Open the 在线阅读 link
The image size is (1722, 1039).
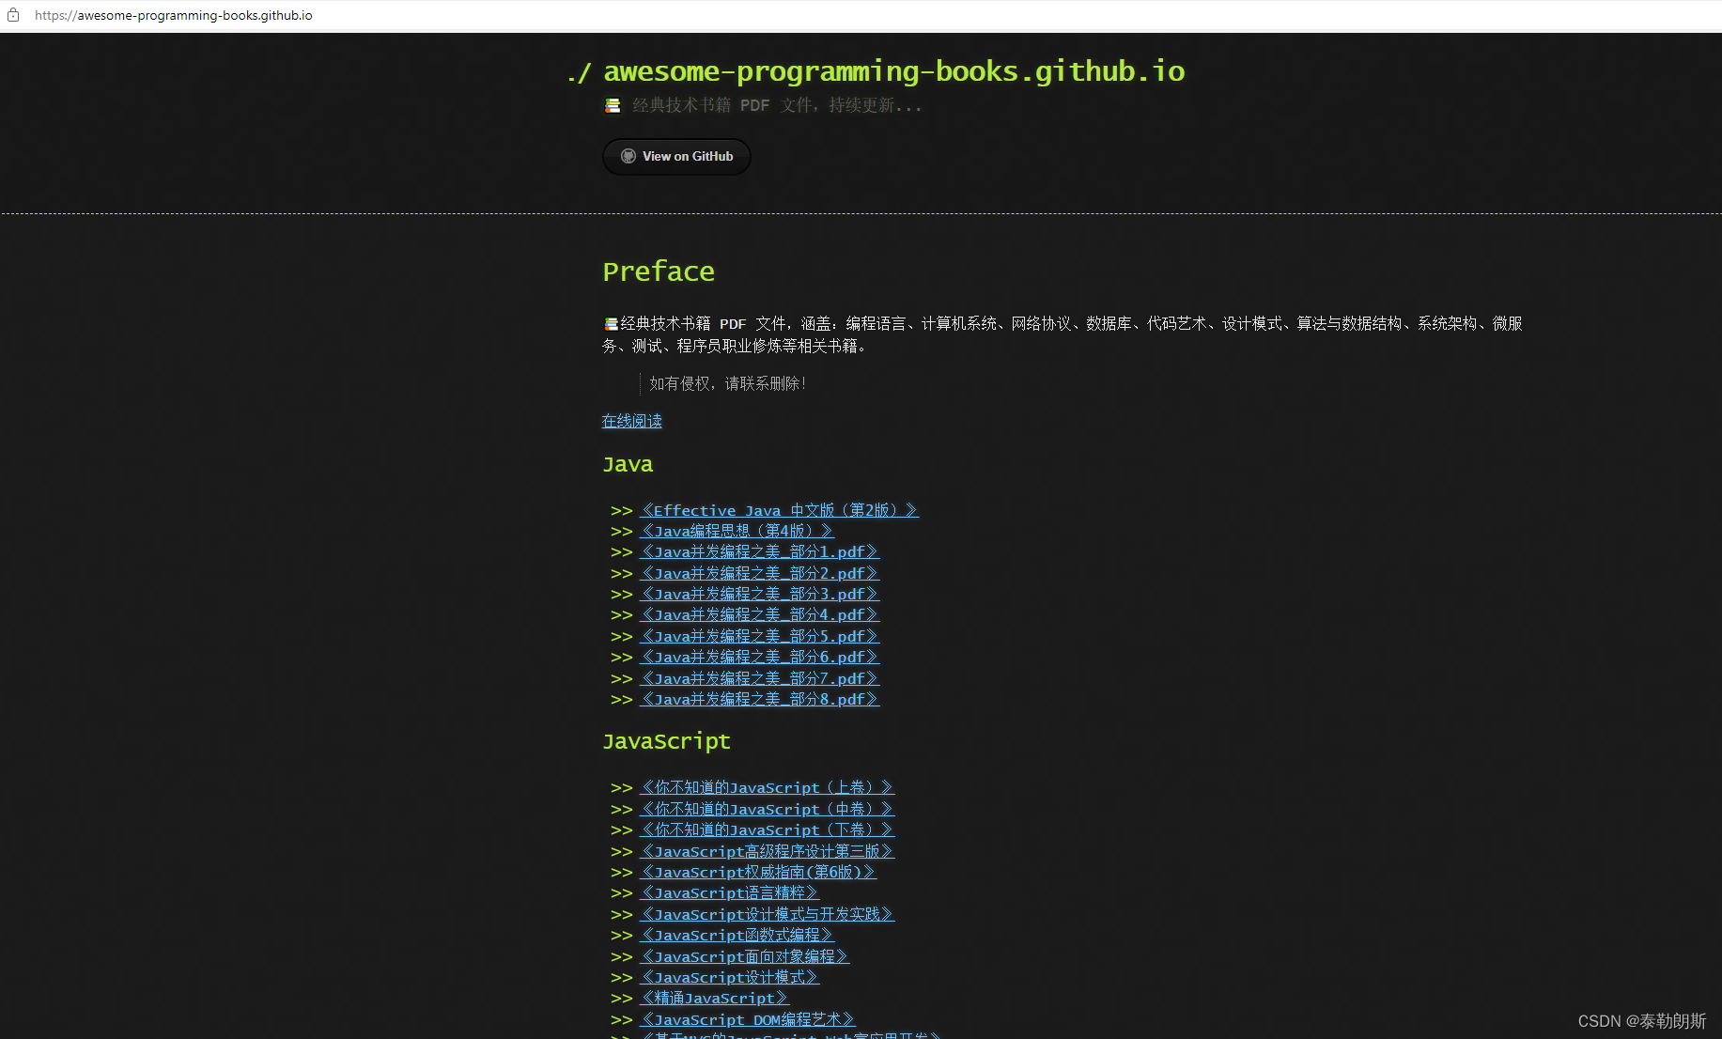[632, 421]
